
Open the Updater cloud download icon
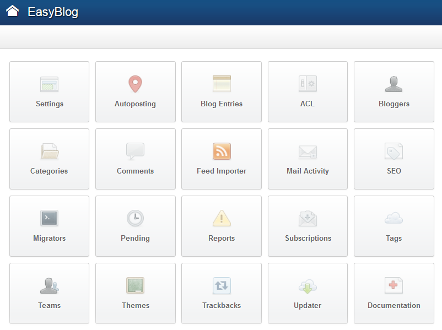point(308,286)
